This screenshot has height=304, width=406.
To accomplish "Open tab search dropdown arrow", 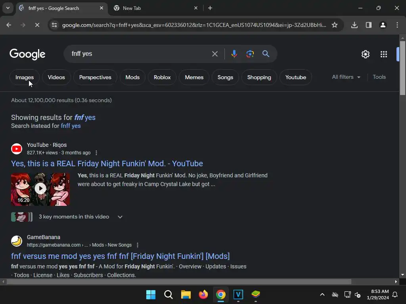I will [x=8, y=8].
